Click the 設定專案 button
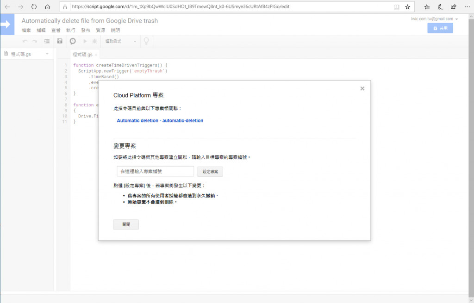Screen dimensions: 474x303 pyautogui.click(x=210, y=172)
